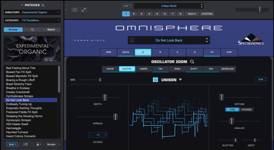Click the Mutate button
274x150 pixels.
point(51,144)
